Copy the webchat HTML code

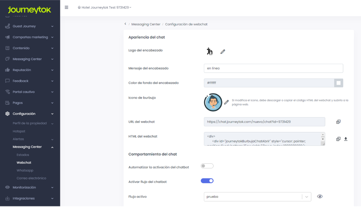[338, 139]
